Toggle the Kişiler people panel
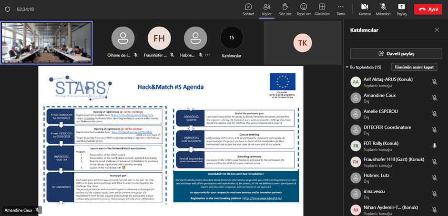 [x=267, y=10]
